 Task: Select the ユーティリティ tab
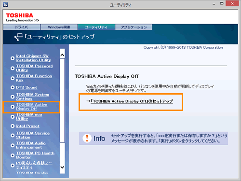(x=96, y=27)
